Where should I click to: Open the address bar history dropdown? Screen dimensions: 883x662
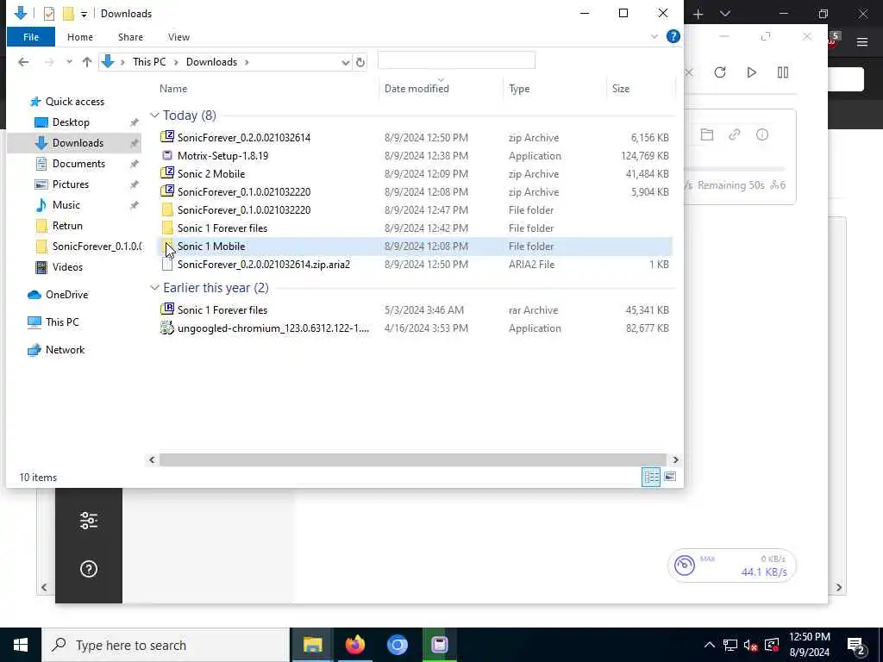click(345, 62)
